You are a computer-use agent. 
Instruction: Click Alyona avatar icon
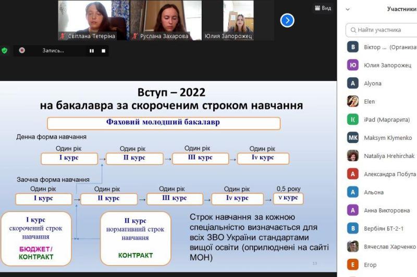353,83
